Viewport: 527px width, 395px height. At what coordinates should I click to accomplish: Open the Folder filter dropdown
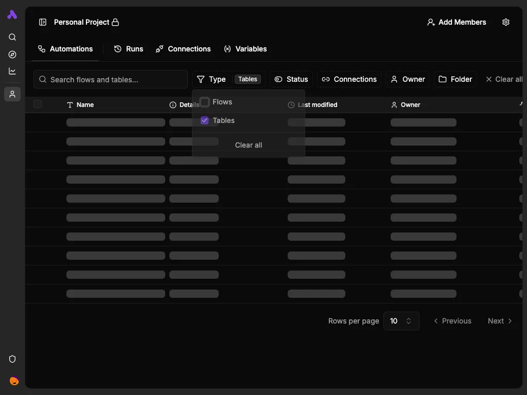[x=455, y=79]
